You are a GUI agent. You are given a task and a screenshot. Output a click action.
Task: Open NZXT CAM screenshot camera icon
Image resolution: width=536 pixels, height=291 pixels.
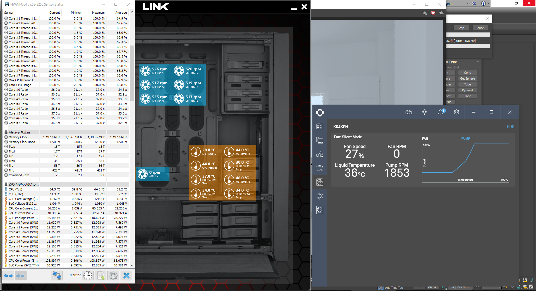[408, 112]
